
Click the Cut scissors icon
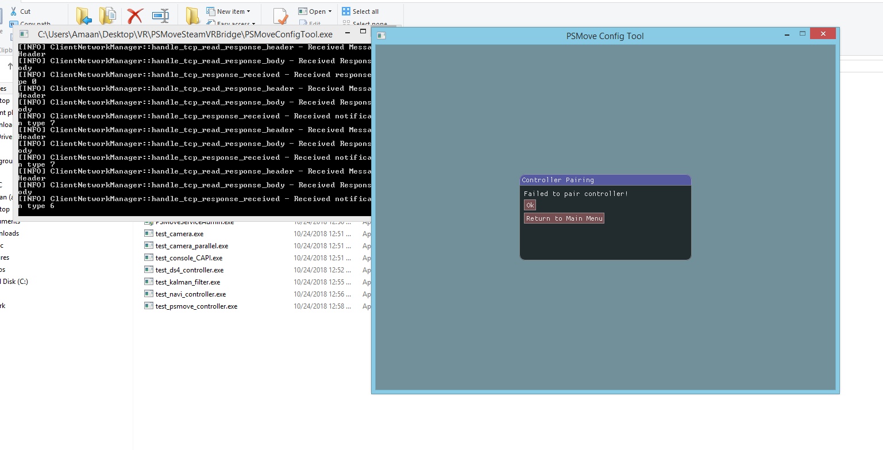(14, 11)
